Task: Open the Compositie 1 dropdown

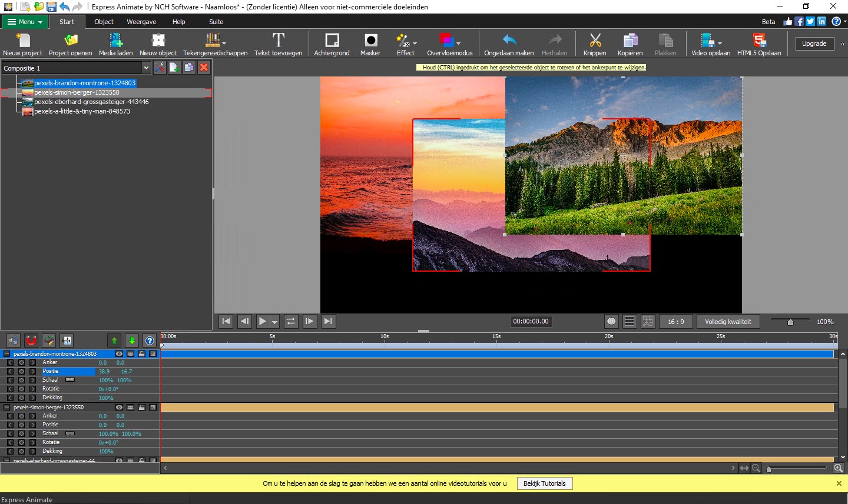Action: pyautogui.click(x=146, y=68)
